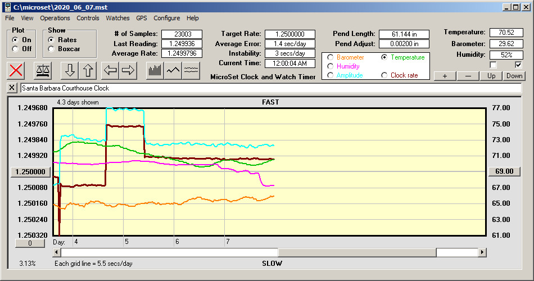Click the horizontal scrollbar right arrow
This screenshot has height=281, width=534.
click(x=483, y=253)
